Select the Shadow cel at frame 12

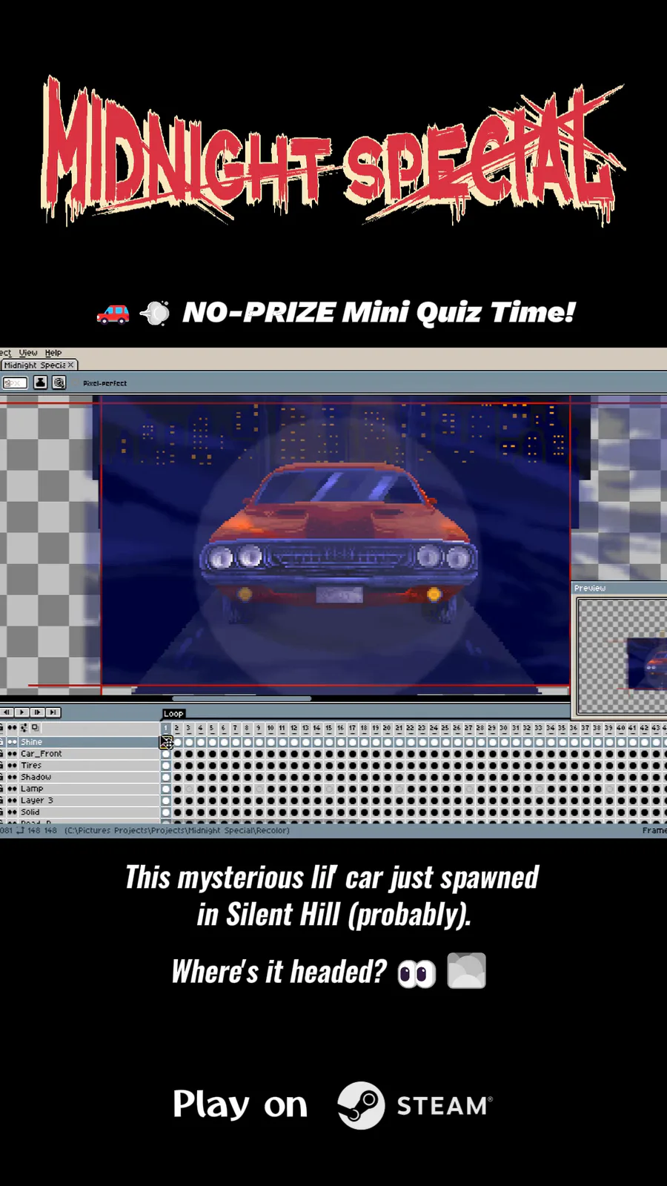coord(294,777)
